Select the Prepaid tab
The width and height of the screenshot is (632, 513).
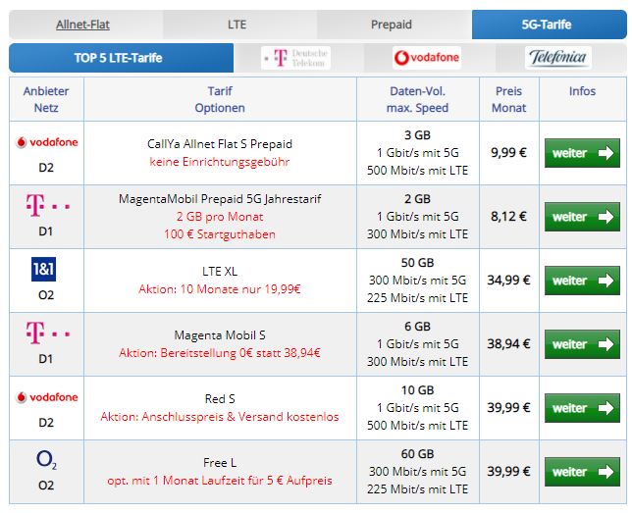pos(391,25)
